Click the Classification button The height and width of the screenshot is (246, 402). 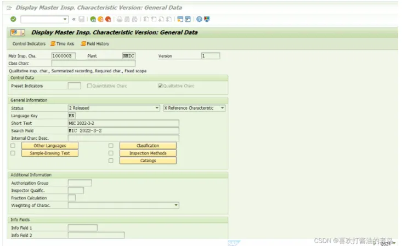(148, 146)
